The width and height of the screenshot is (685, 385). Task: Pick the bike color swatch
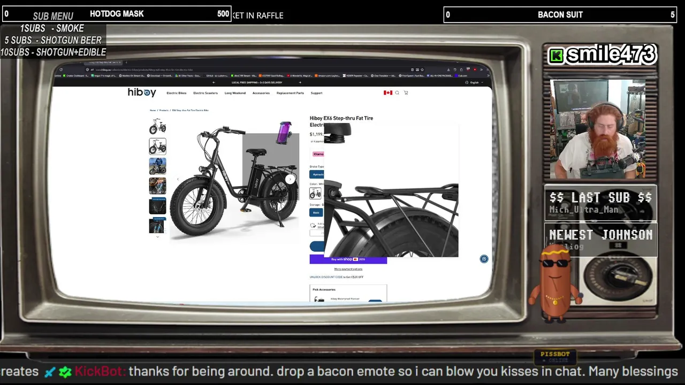315,193
